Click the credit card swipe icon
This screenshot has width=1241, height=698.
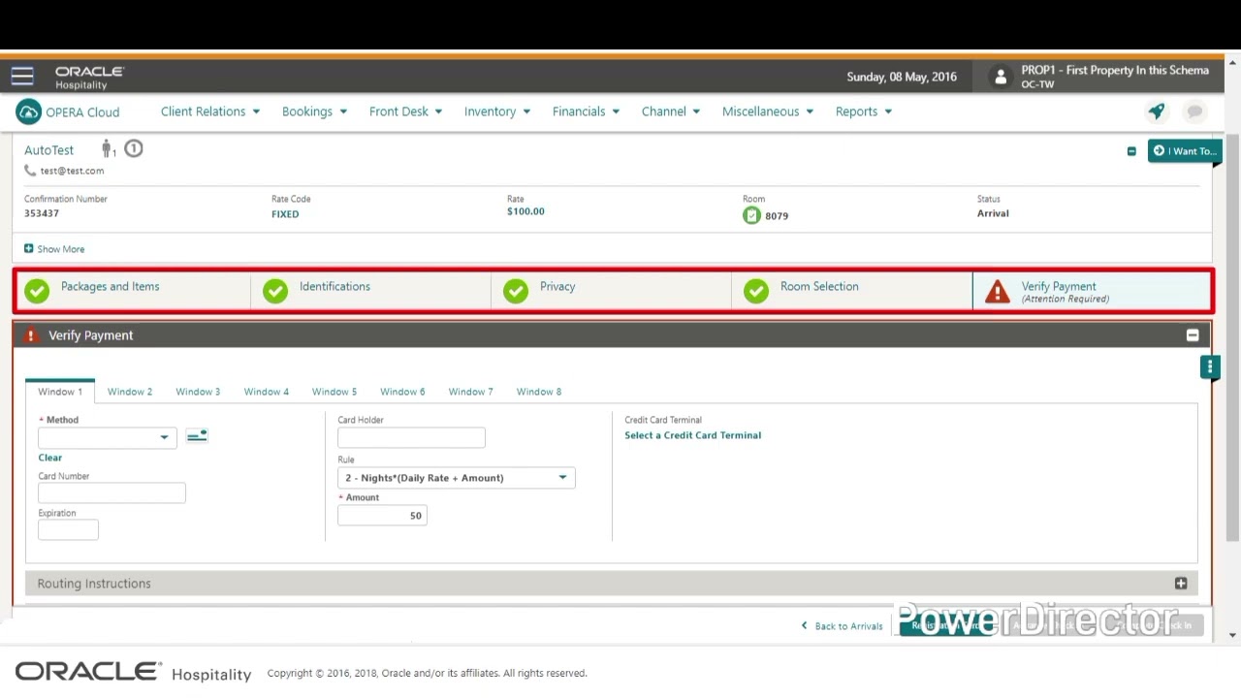(197, 436)
